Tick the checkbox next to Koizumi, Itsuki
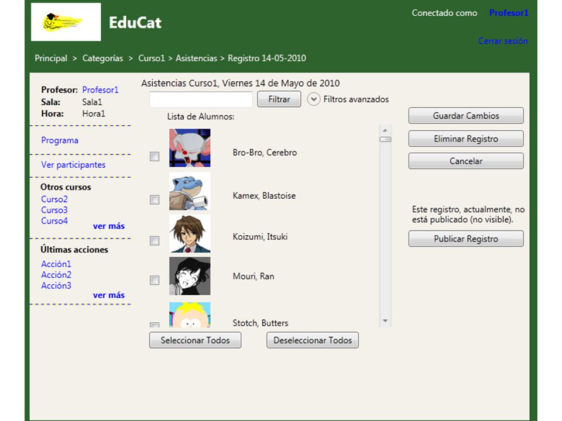Screen dimensions: 562x421 click(155, 240)
